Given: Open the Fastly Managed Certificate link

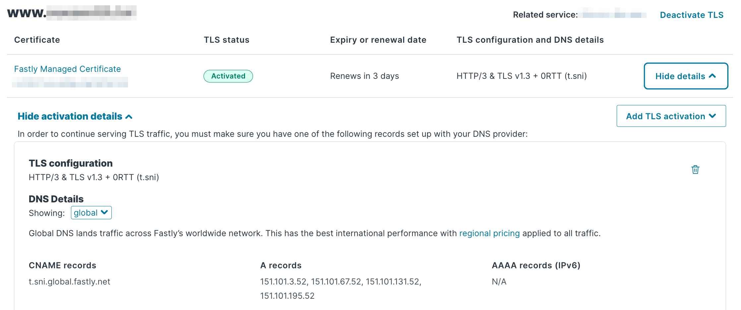Looking at the screenshot, I should coord(67,69).
